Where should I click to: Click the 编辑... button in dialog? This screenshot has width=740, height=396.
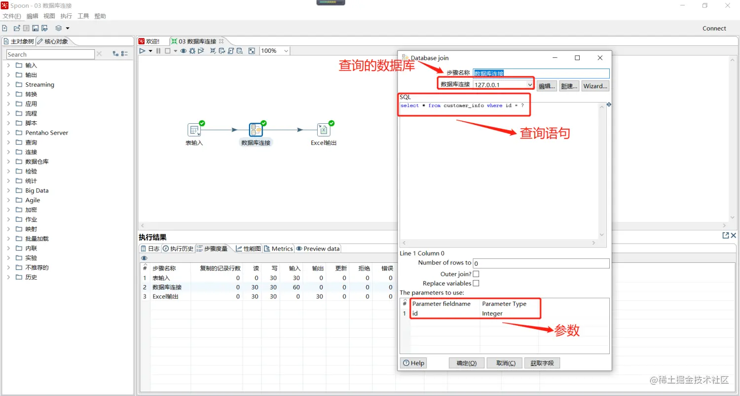click(547, 86)
